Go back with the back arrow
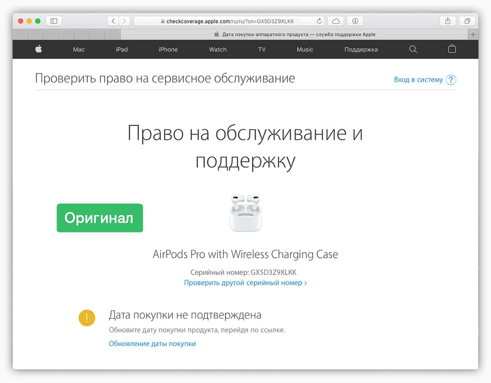This screenshot has width=491, height=383. (x=113, y=21)
